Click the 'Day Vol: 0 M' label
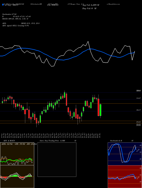 pyautogui.click(x=89, y=9)
